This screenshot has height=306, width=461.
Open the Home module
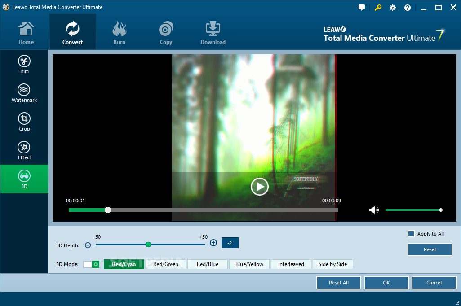pos(26,33)
